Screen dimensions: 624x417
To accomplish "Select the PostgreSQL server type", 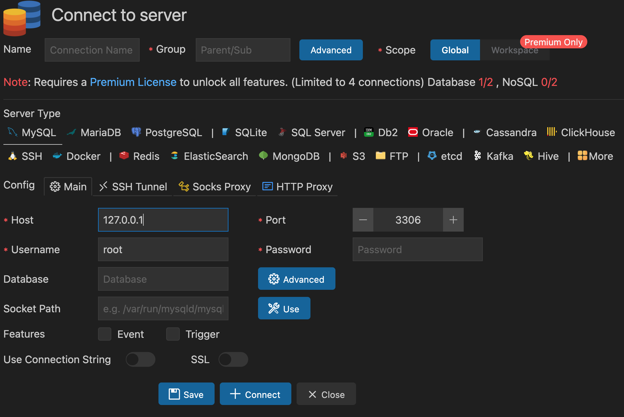I will (x=174, y=132).
